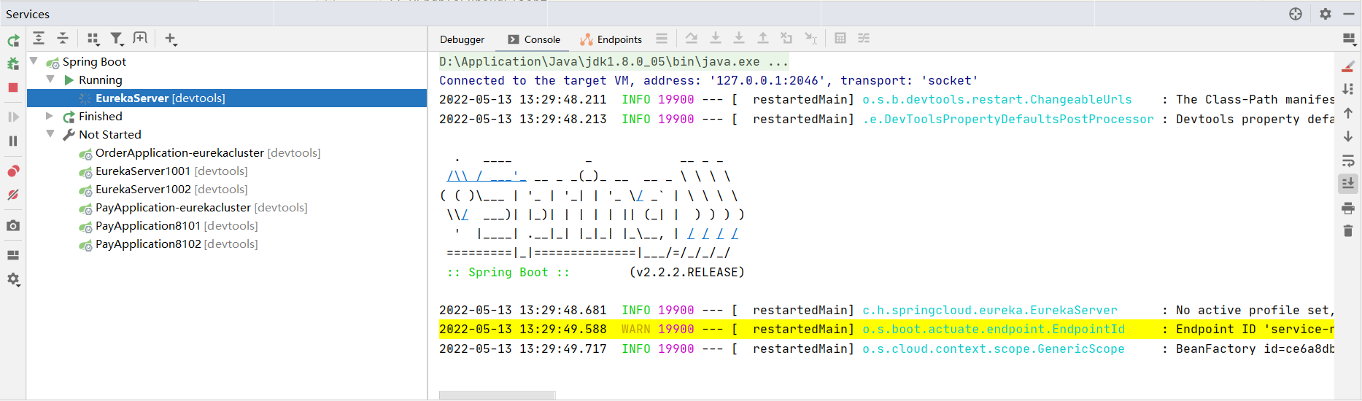Click crosshair icon in Services header
1362x401 pixels.
[1296, 14]
